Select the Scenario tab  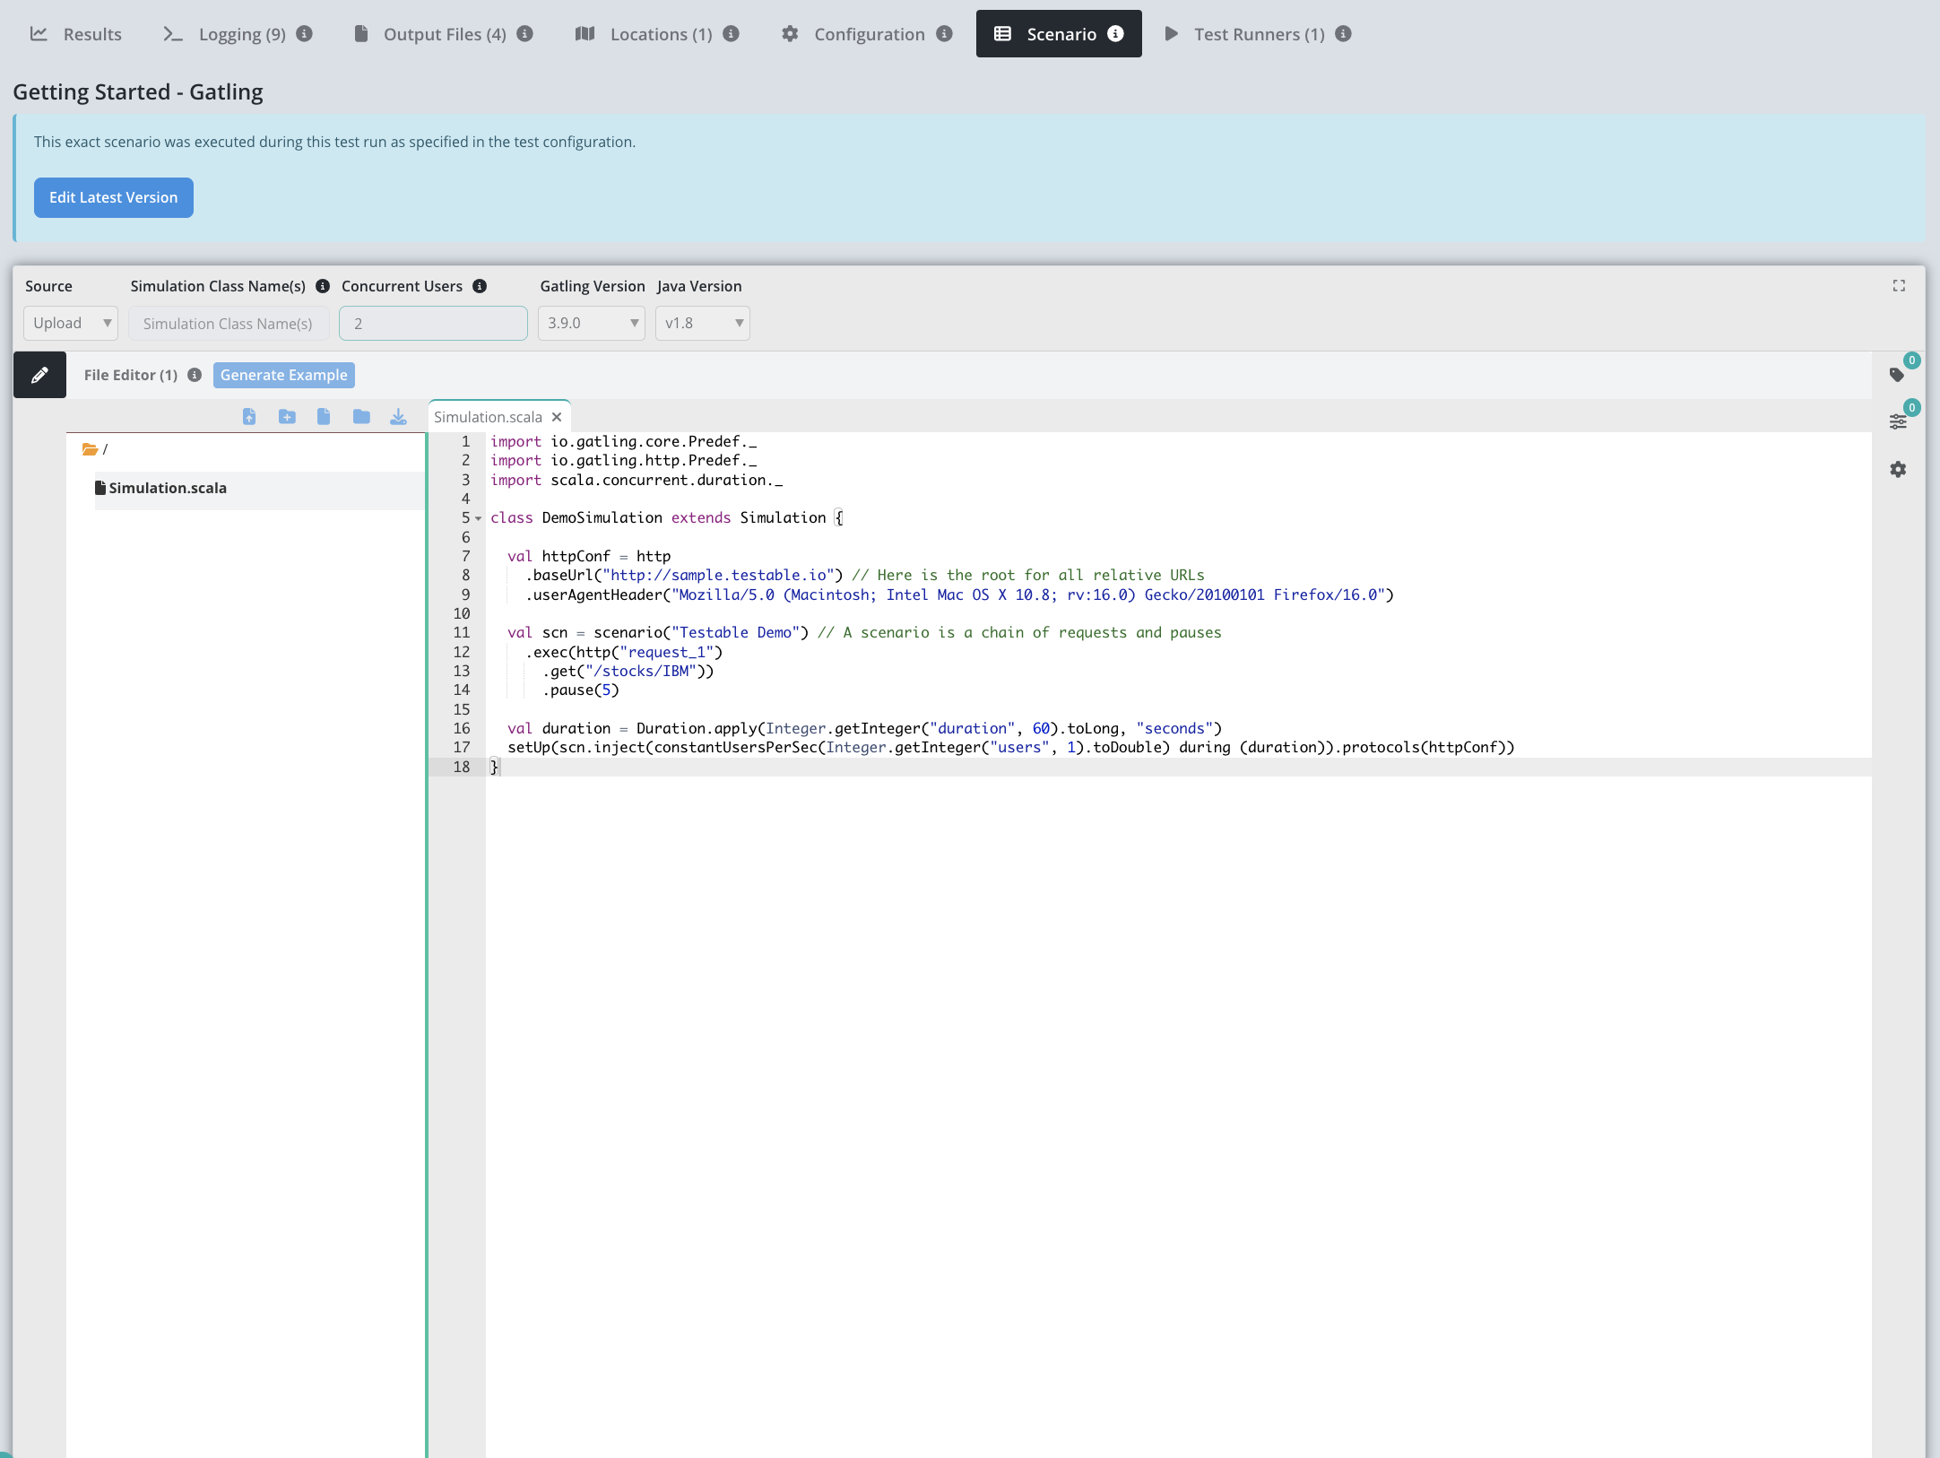[x=1059, y=34]
